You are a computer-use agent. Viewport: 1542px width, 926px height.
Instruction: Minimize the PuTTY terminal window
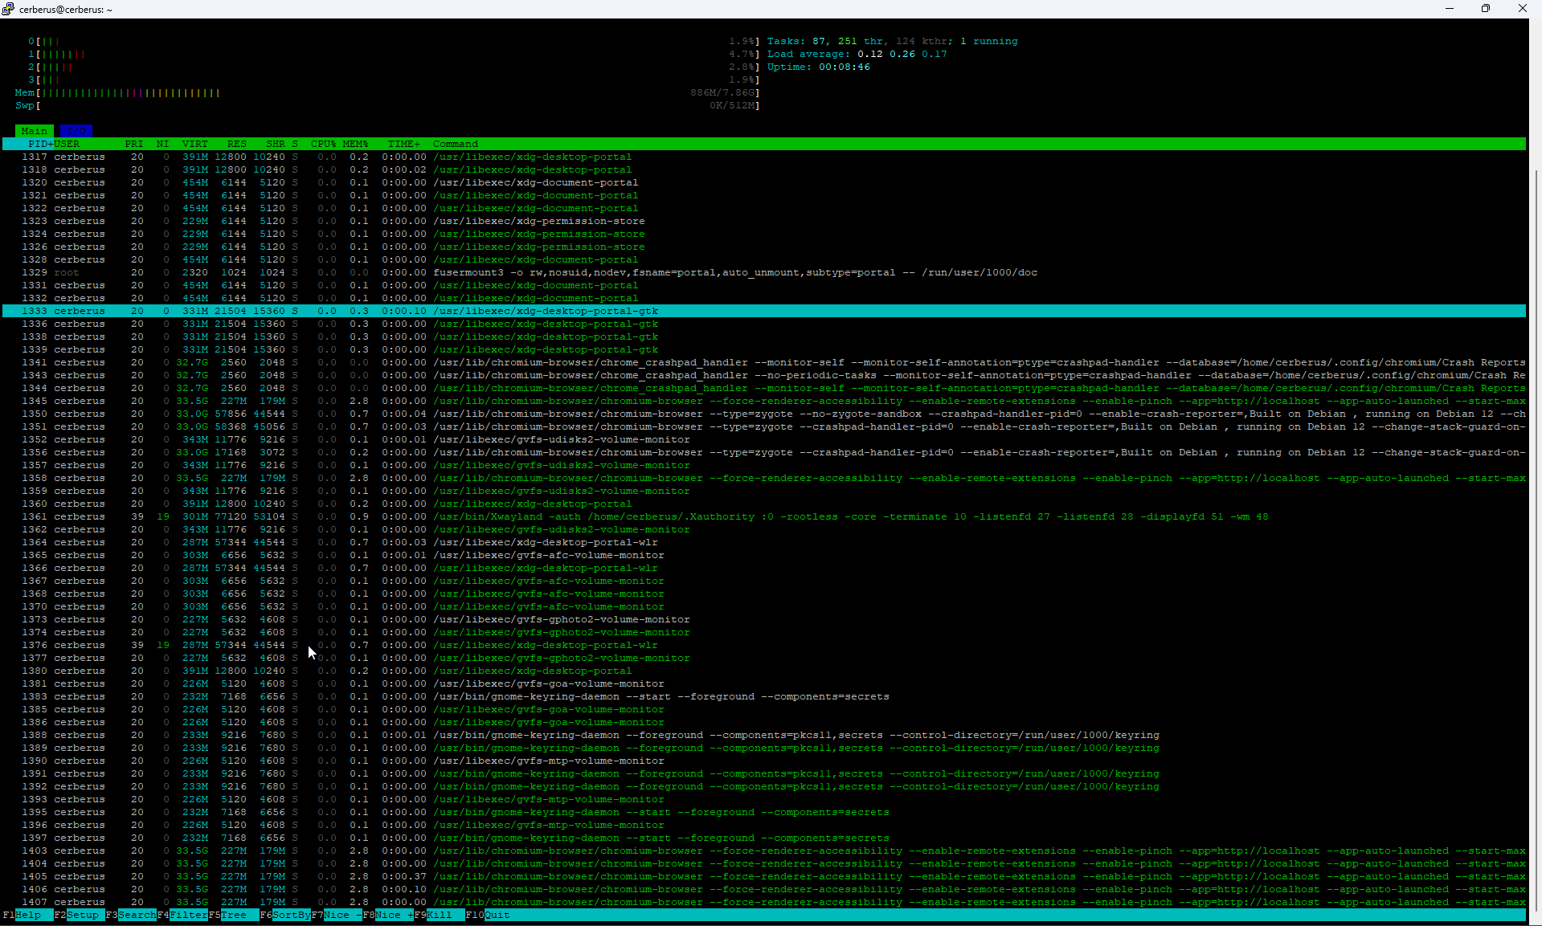coord(1450,9)
